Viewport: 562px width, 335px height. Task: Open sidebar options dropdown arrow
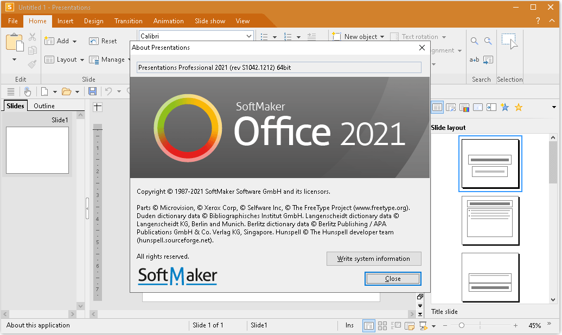coord(554,107)
